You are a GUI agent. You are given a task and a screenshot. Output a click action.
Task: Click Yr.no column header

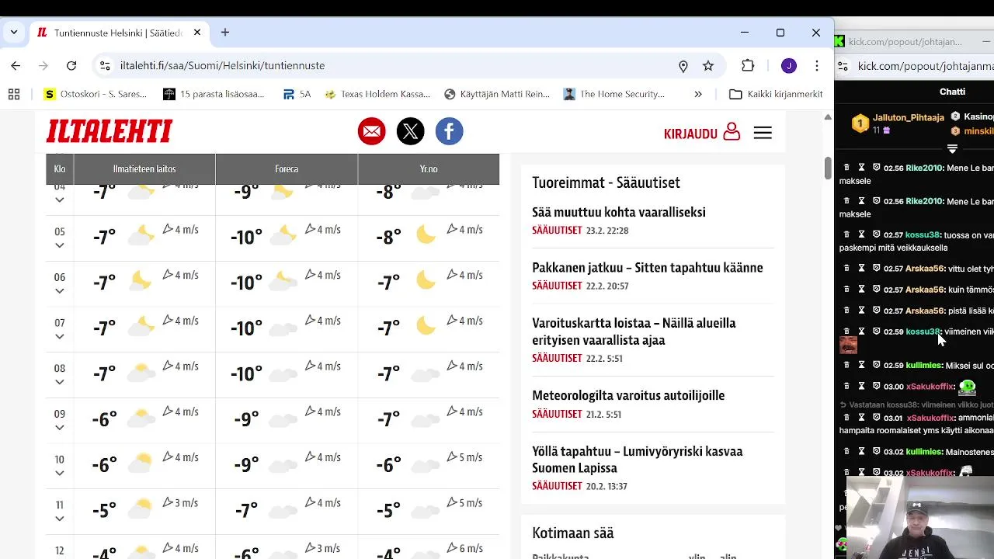429,168
